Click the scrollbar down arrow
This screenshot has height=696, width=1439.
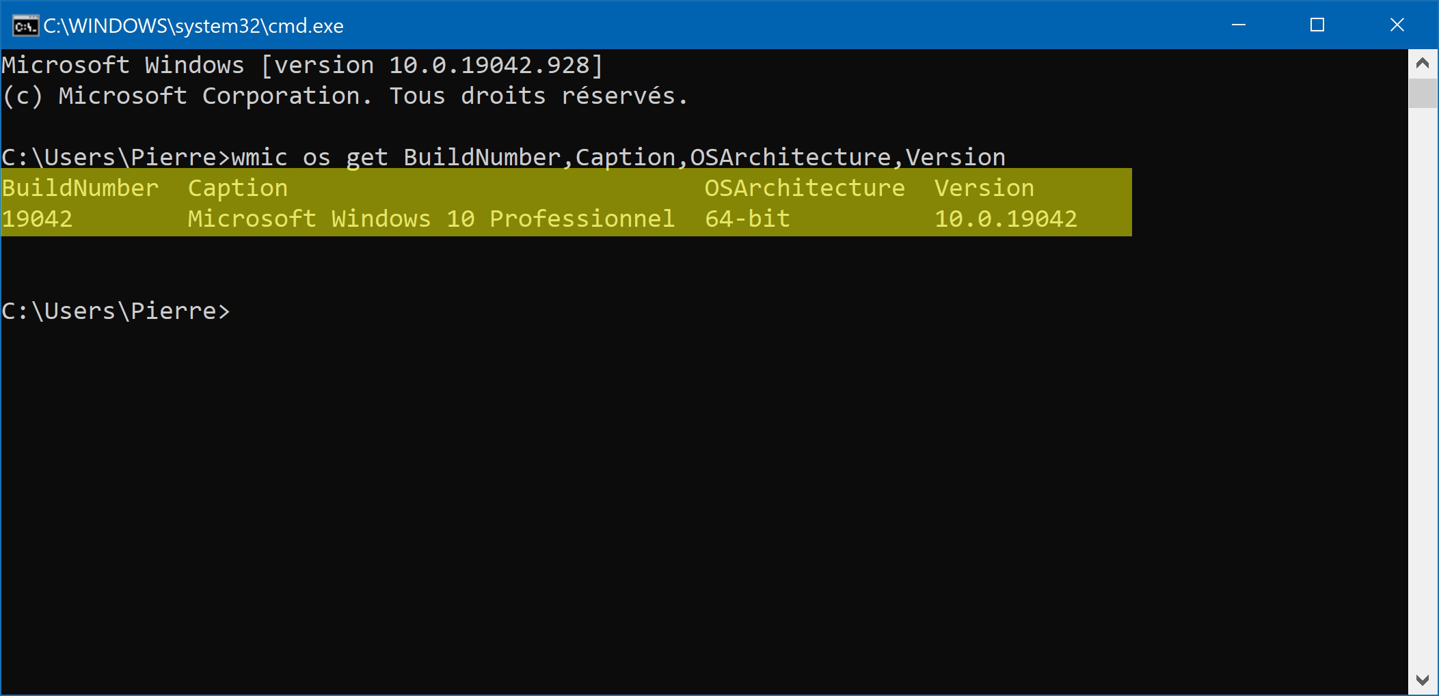click(1423, 680)
